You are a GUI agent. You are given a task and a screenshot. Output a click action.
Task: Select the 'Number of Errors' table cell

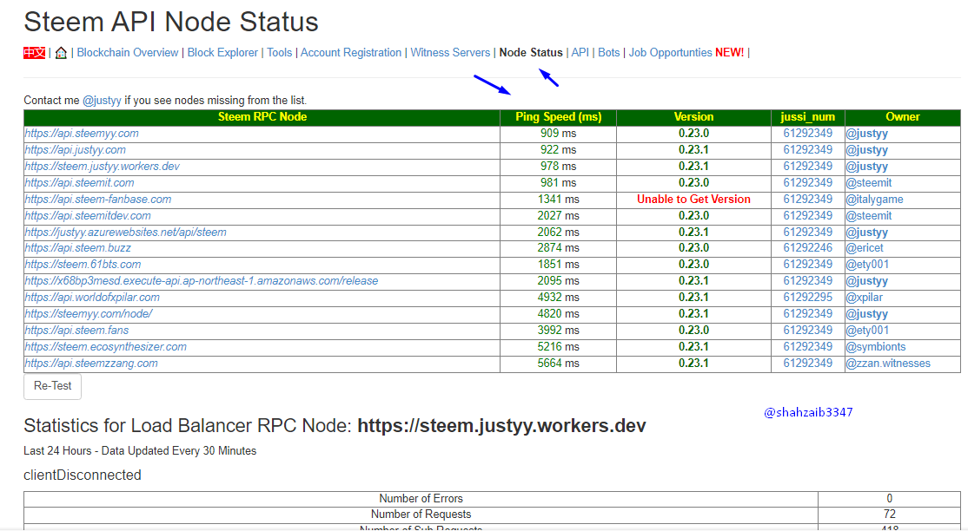pos(421,499)
